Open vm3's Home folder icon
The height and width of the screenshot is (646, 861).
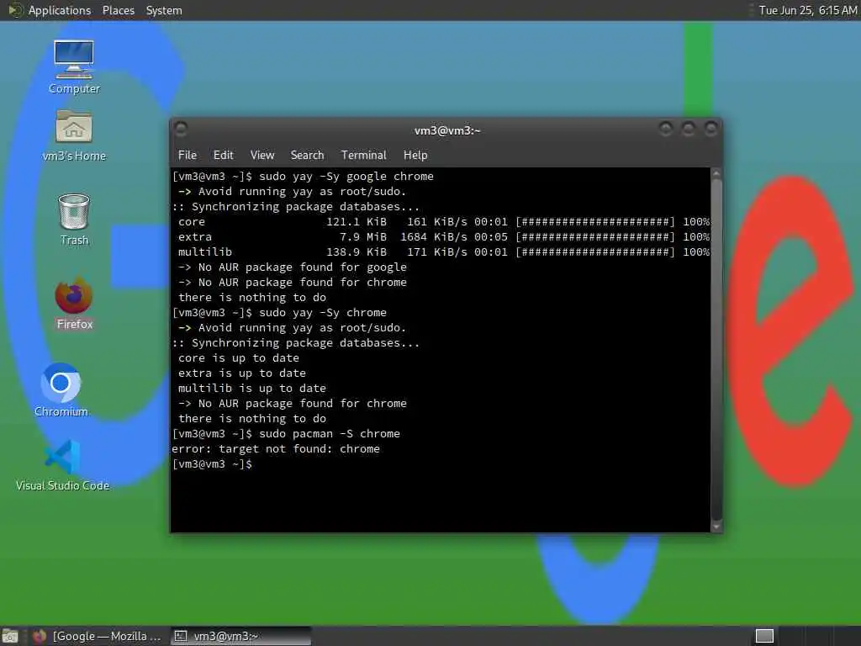pyautogui.click(x=74, y=135)
